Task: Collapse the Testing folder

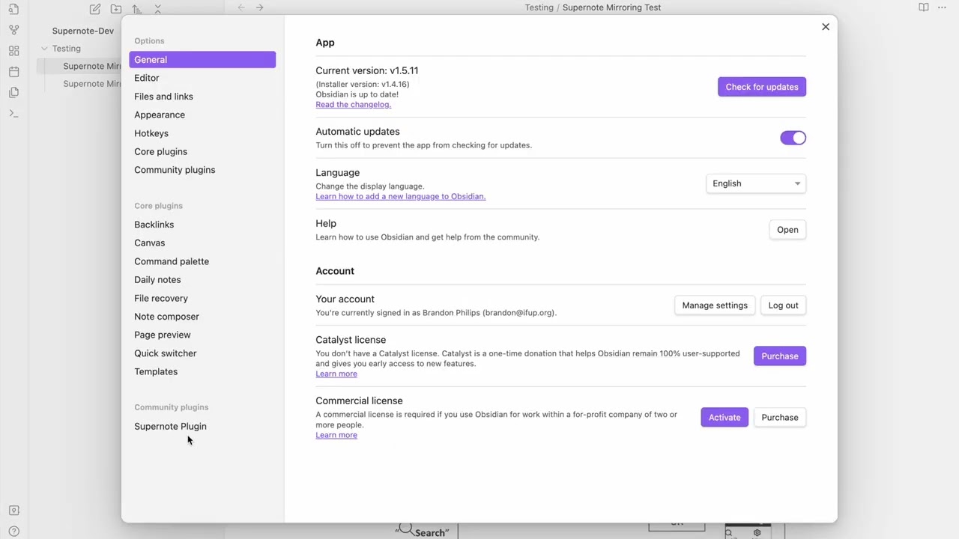Action: point(44,49)
